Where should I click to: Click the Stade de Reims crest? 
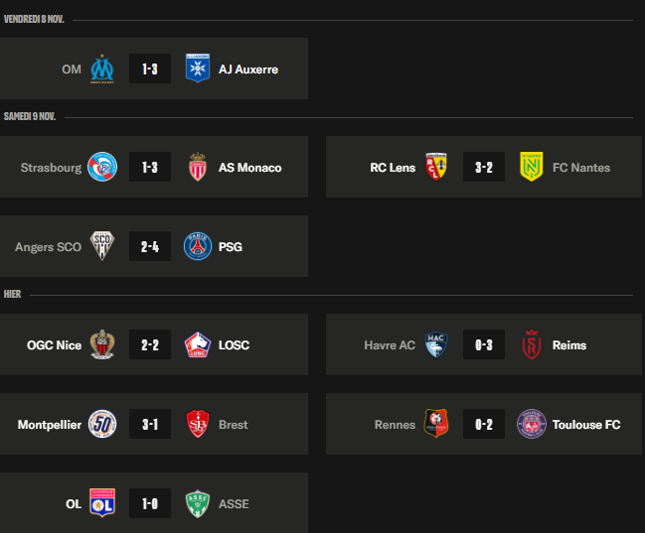(531, 344)
